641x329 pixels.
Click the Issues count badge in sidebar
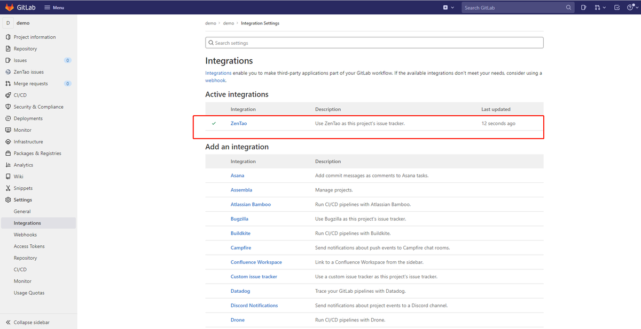point(68,60)
